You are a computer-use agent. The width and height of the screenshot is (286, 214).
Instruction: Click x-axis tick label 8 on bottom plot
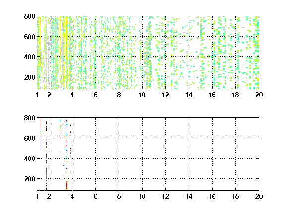click(x=119, y=196)
